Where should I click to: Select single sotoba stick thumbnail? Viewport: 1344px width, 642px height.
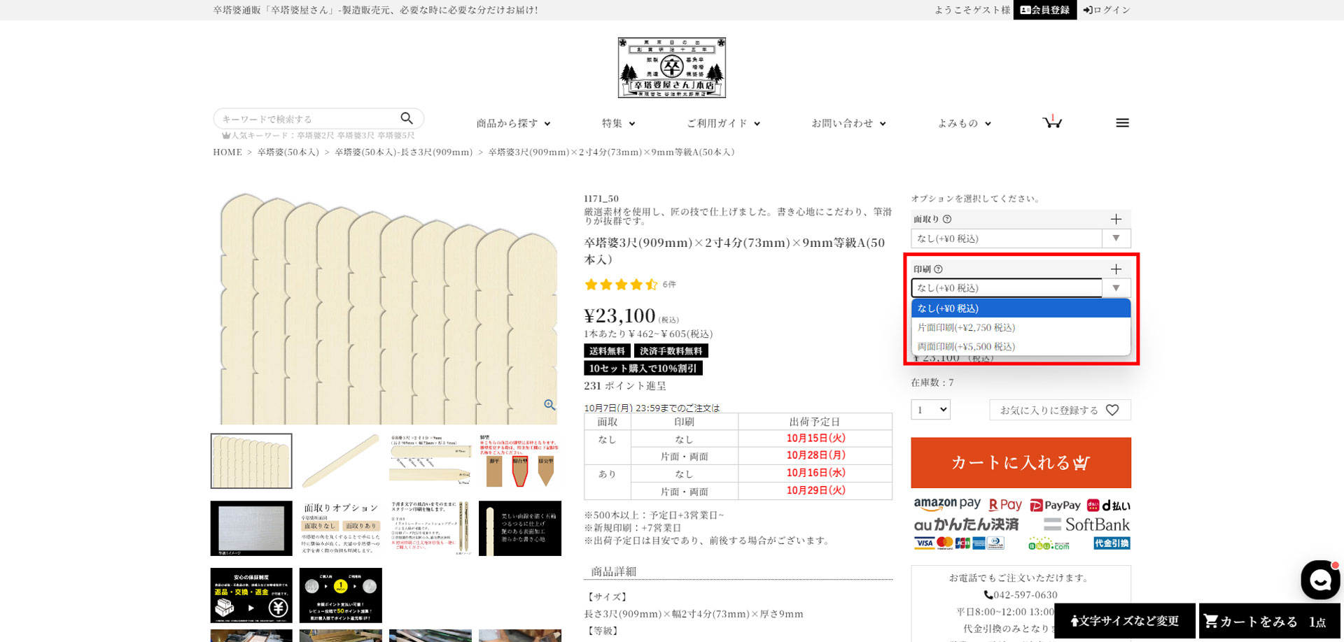340,461
